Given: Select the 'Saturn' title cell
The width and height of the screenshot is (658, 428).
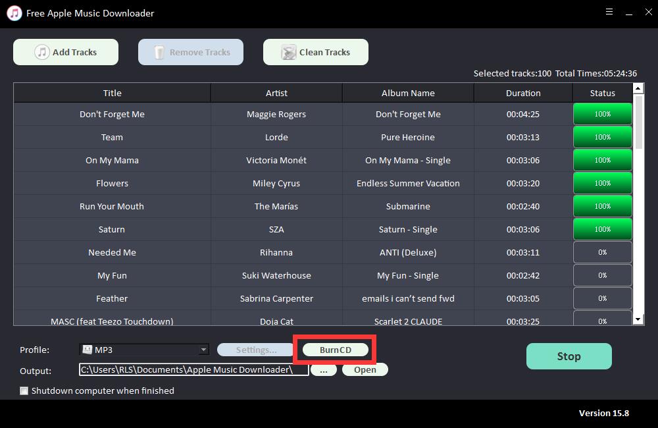Looking at the screenshot, I should point(112,230).
